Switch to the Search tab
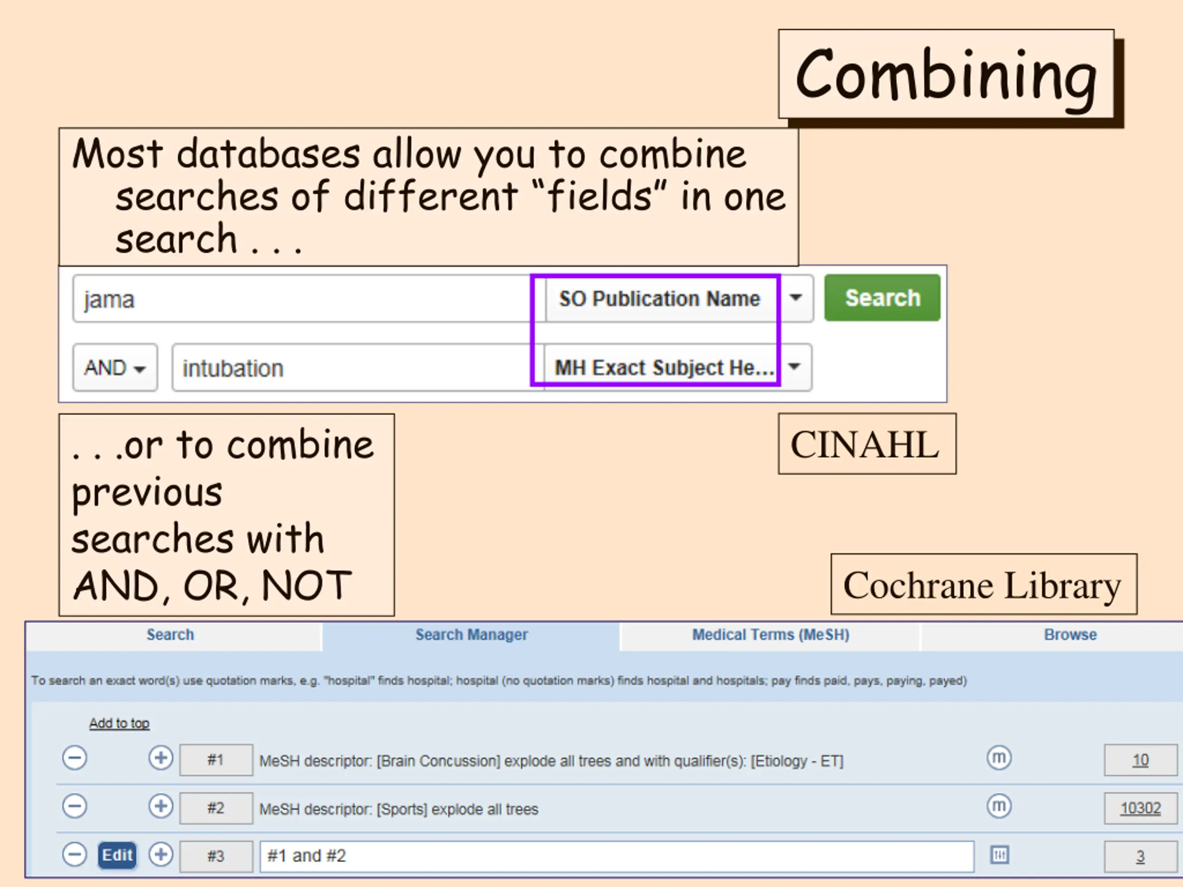 (x=170, y=635)
